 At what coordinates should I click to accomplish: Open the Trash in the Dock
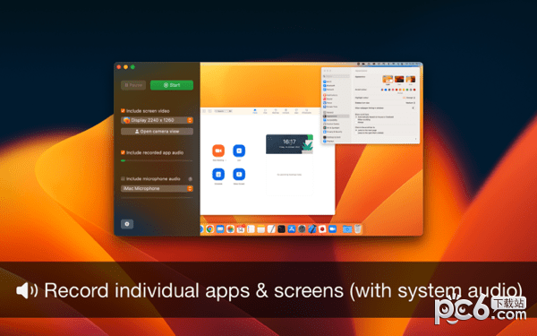point(358,229)
